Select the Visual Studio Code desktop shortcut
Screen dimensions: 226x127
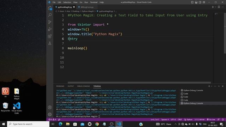[x=17, y=108]
